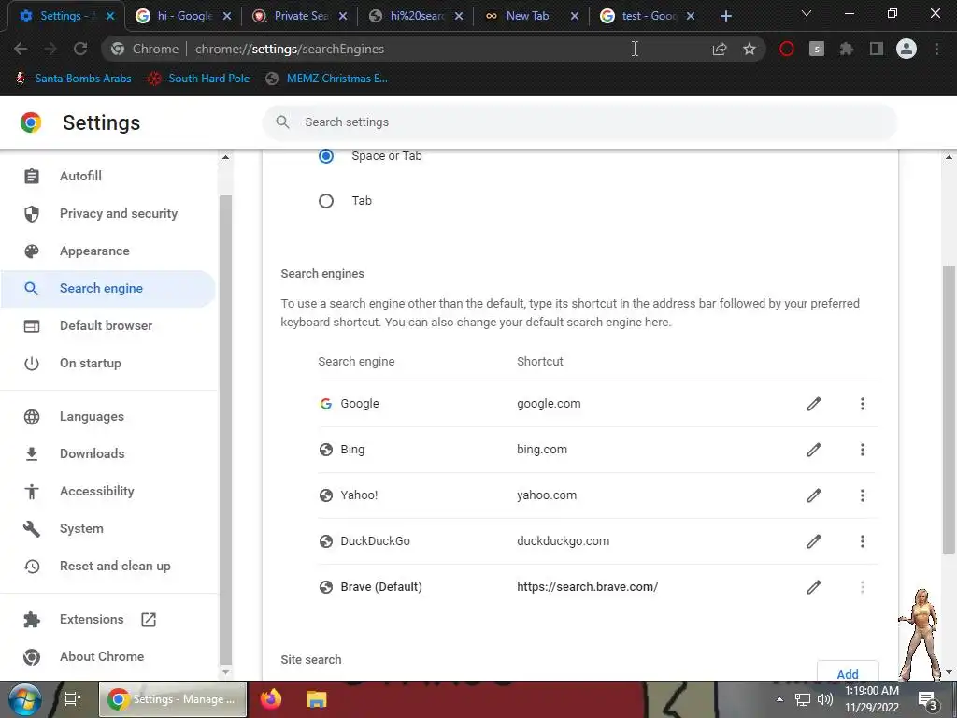The image size is (957, 718).
Task: Open a new browser tab
Action: [725, 17]
